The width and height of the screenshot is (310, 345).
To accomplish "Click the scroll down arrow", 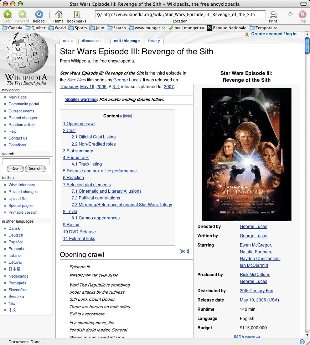I will pyautogui.click(x=308, y=335).
